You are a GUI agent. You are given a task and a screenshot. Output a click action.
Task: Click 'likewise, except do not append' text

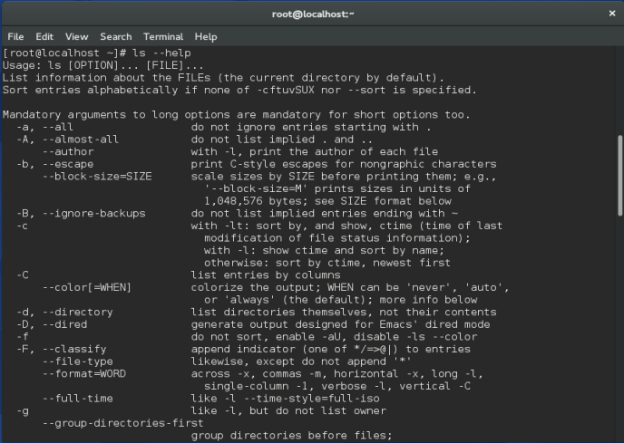[x=288, y=361]
